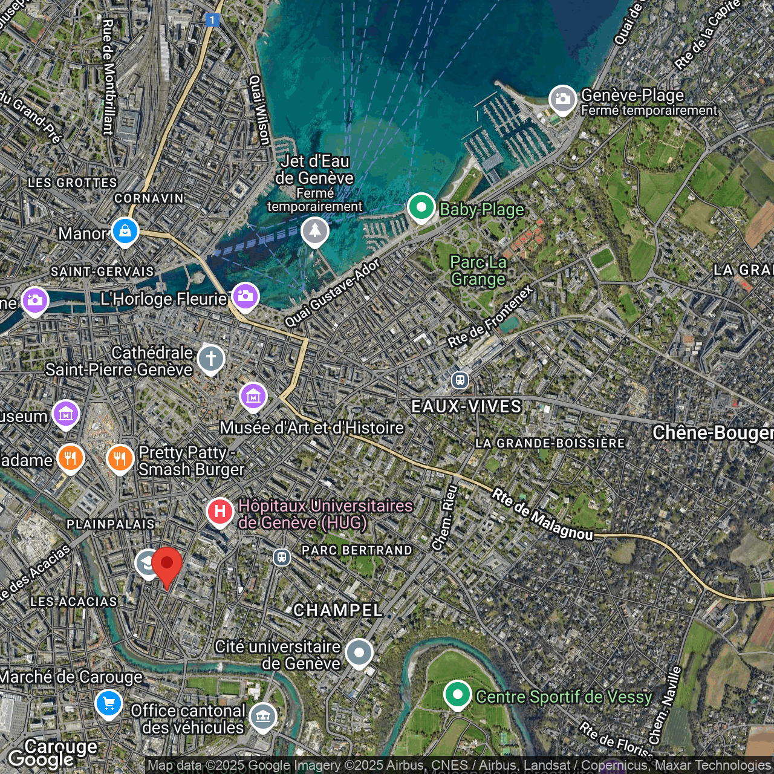The height and width of the screenshot is (774, 774).
Task: Click the Cathédrale Saint-Pierre cross icon
Action: click(x=210, y=359)
